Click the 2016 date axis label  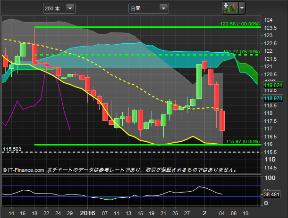[x=87, y=213]
